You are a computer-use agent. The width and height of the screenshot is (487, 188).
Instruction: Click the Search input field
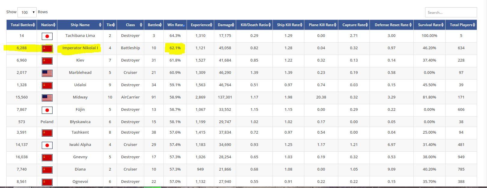(x=451, y=12)
